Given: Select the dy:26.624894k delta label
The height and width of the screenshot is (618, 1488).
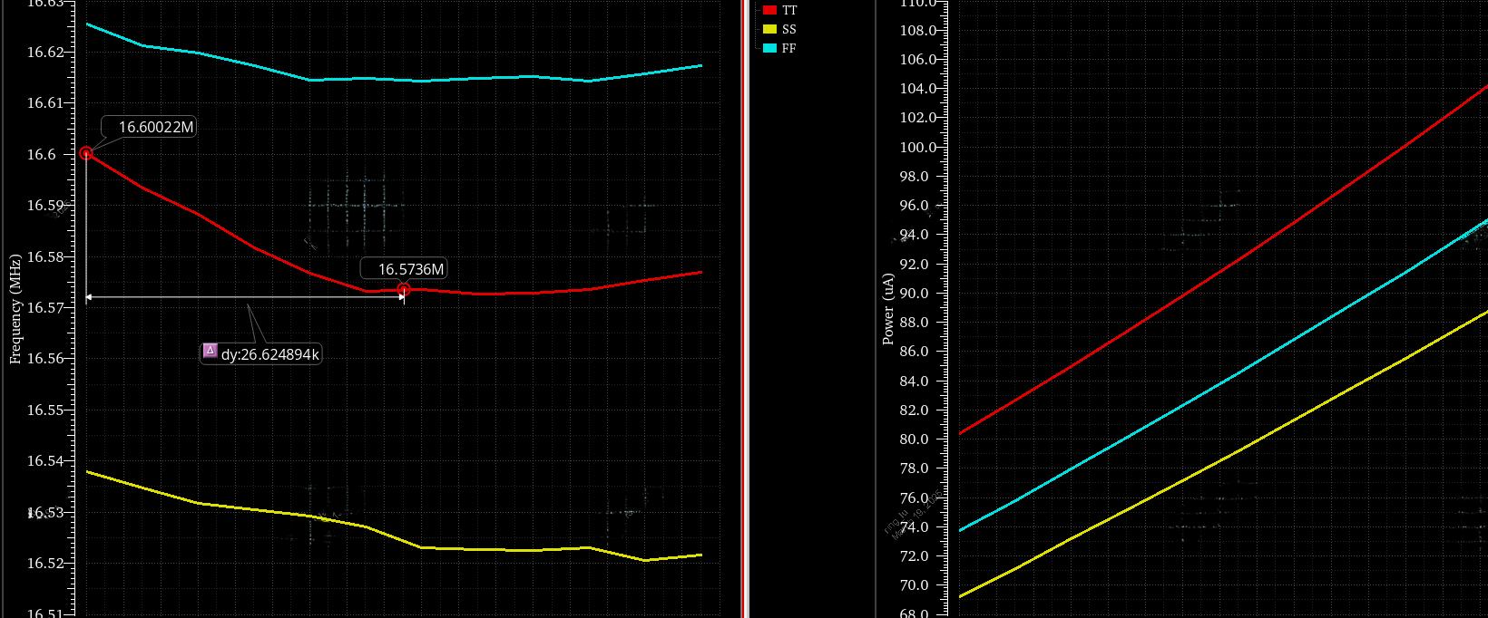Looking at the screenshot, I should 269,354.
